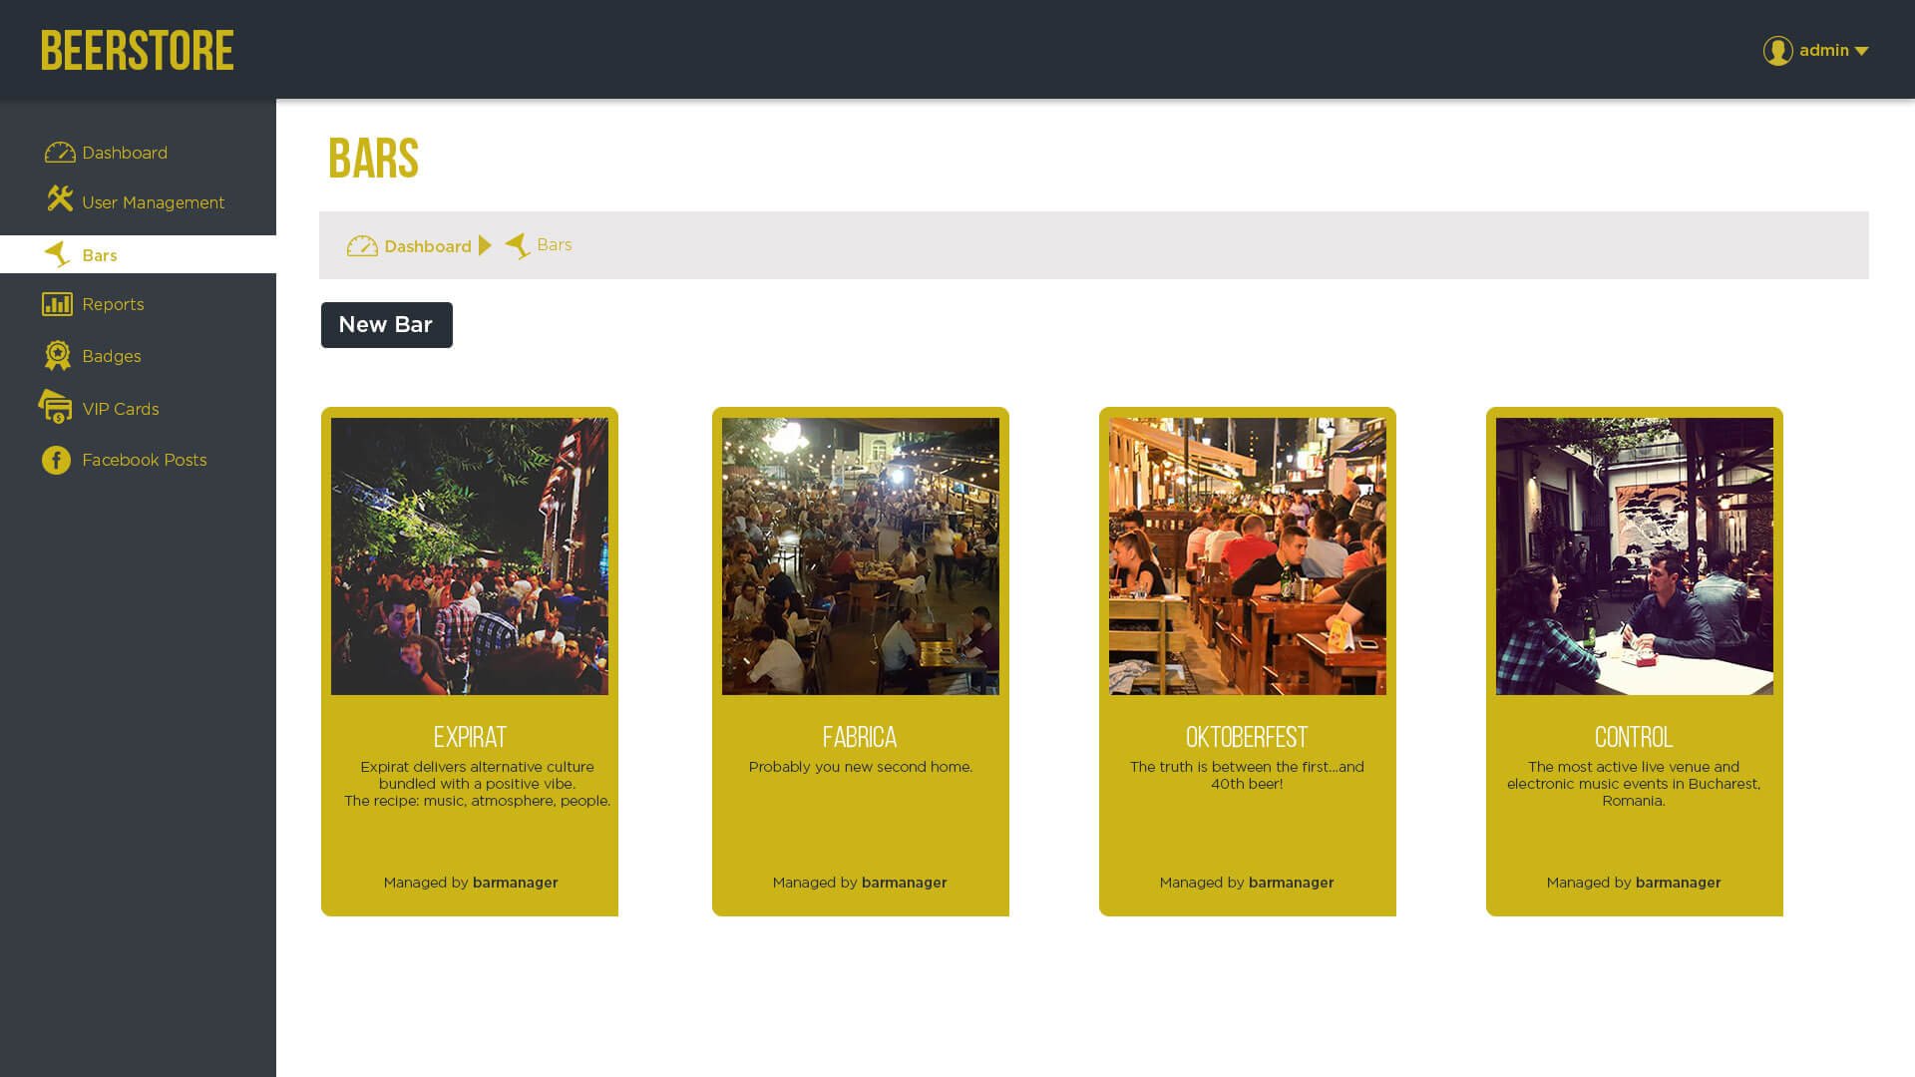Click barmanager on the Expirat card

point(515,883)
